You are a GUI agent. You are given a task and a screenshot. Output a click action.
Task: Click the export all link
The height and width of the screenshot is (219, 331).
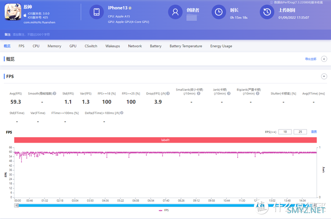pos(311,59)
